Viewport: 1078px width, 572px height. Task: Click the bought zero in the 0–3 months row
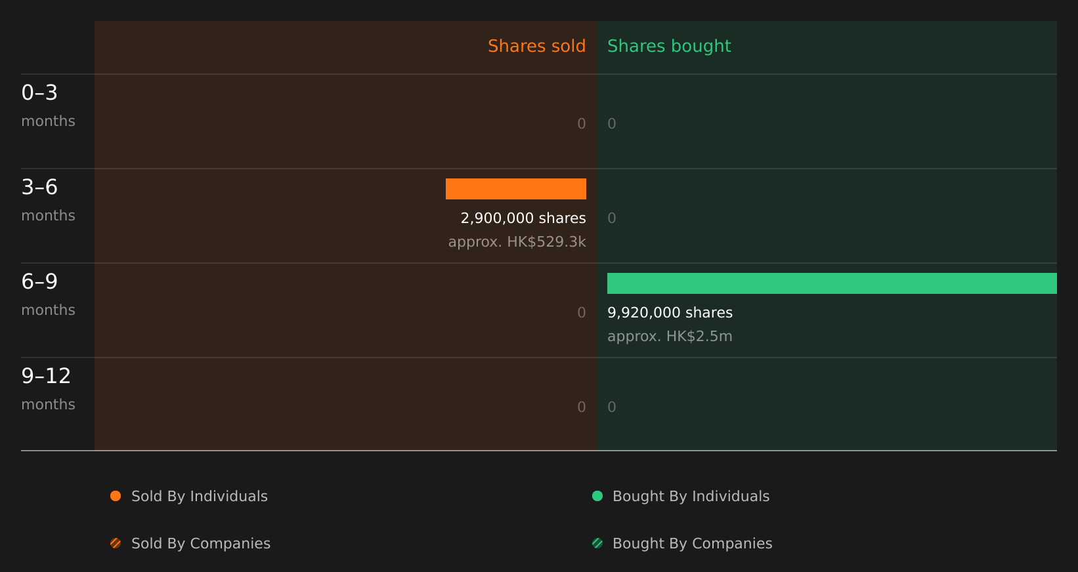pyautogui.click(x=612, y=123)
